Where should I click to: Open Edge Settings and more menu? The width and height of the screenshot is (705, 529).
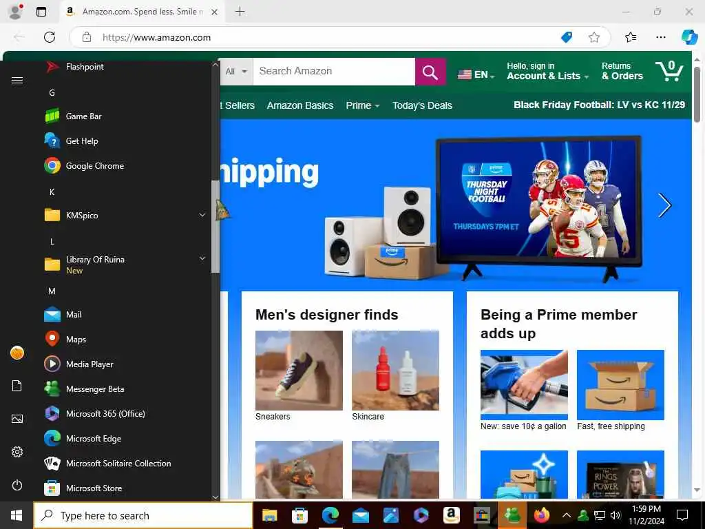pyautogui.click(x=660, y=37)
